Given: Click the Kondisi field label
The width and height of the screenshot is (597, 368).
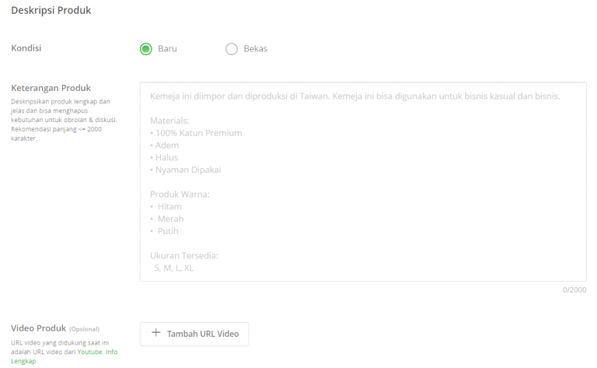Looking at the screenshot, I should (26, 48).
